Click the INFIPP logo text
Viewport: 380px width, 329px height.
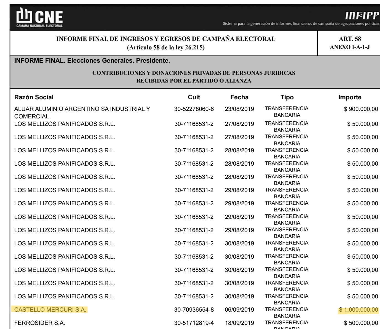tap(362, 15)
